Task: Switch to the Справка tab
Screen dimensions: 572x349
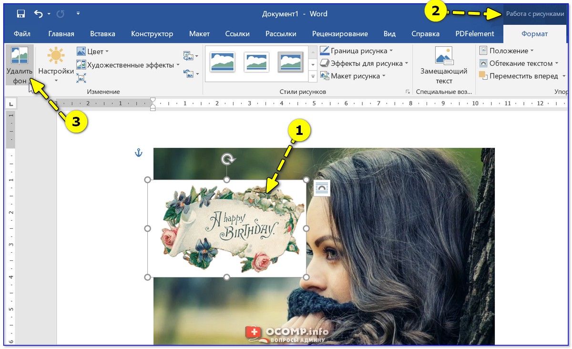Action: coord(425,34)
